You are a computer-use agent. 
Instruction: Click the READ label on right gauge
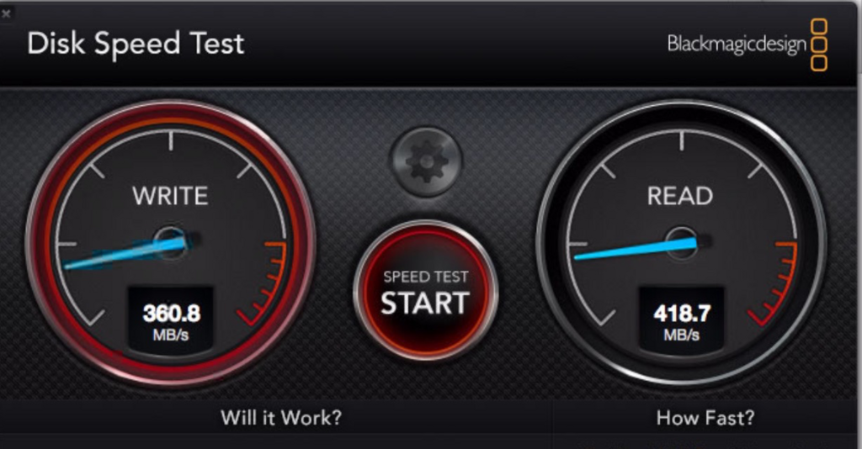pos(680,196)
